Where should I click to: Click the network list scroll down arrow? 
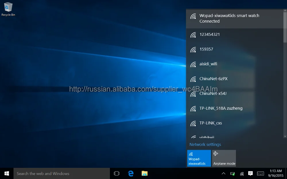coord(285,136)
